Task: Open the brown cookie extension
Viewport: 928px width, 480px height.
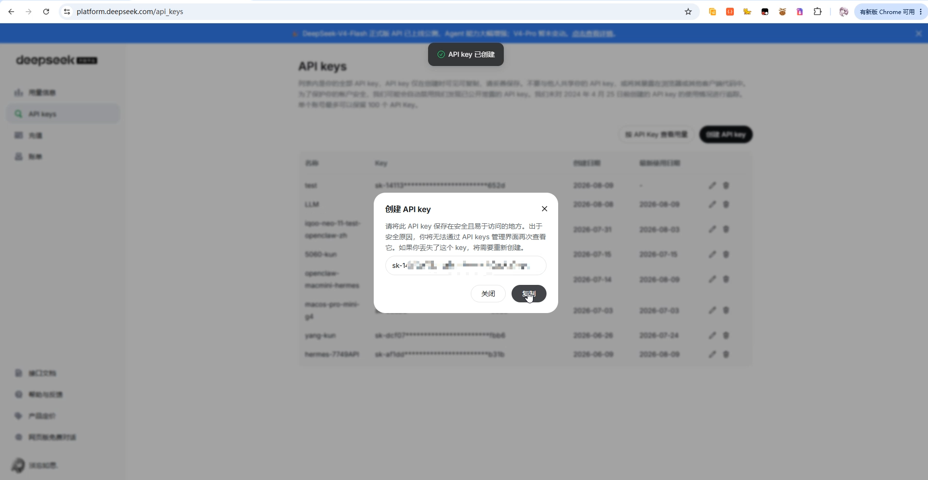Action: 782,12
